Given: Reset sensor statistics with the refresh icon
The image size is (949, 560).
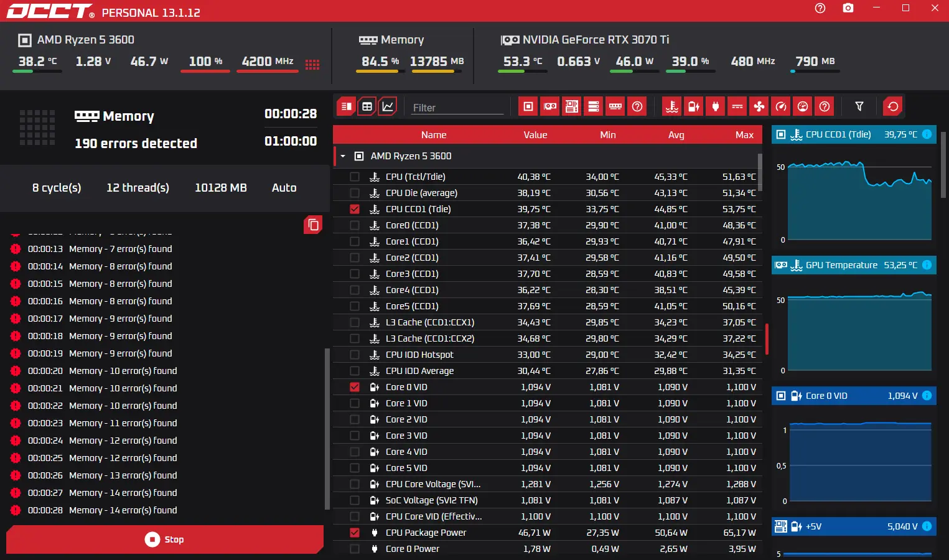Looking at the screenshot, I should click(893, 106).
